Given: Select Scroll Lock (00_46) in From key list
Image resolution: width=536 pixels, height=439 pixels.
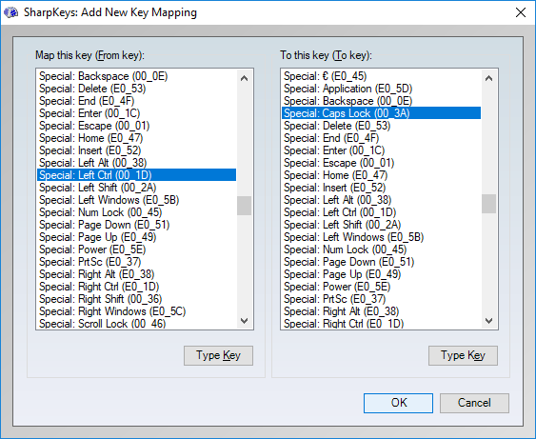Looking at the screenshot, I should pos(136,323).
